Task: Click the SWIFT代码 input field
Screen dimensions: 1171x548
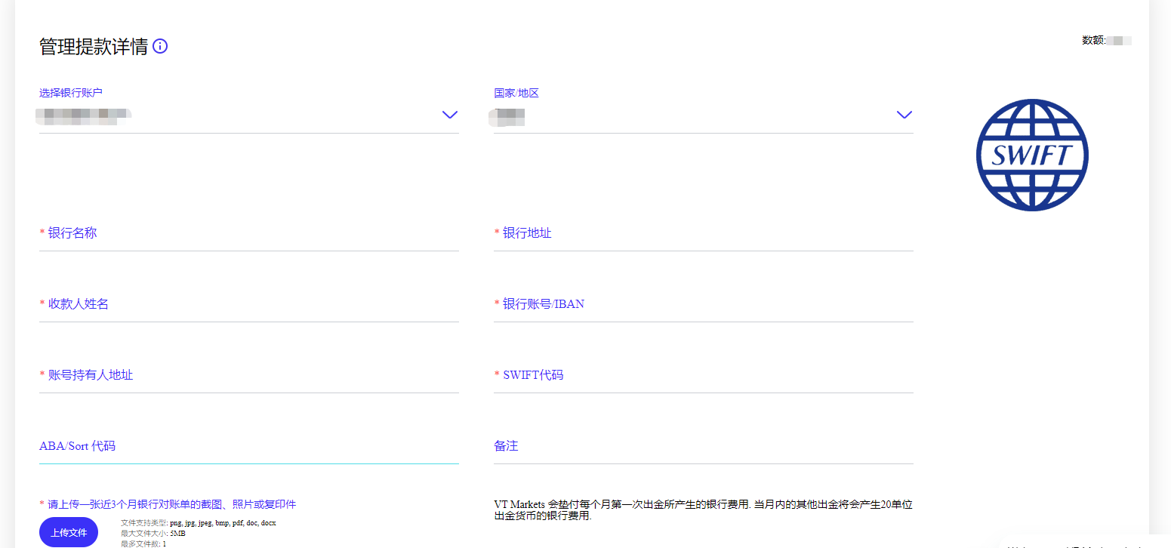Action: pos(703,376)
